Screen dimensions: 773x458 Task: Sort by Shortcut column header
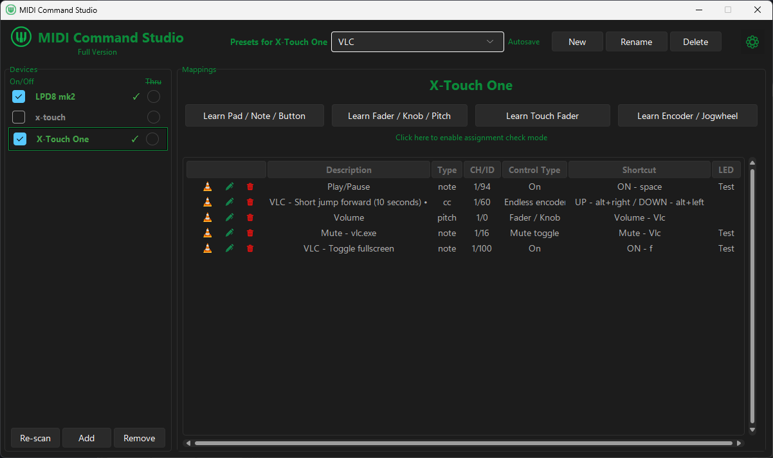click(x=639, y=170)
